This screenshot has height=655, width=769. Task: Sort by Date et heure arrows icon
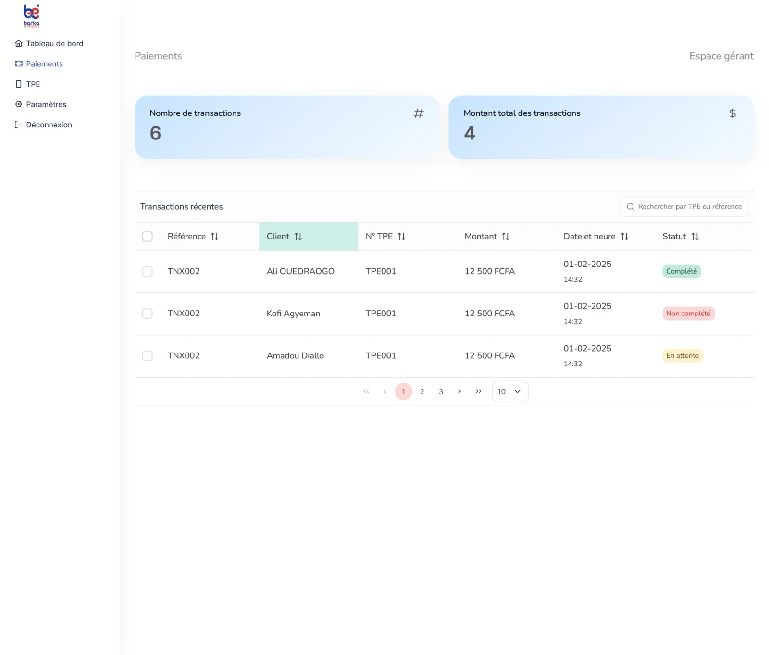[624, 237]
